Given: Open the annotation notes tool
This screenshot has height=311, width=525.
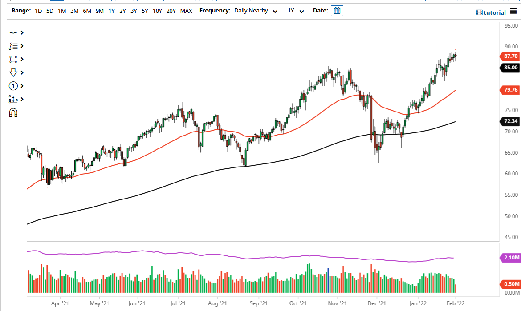Looking at the screenshot, I should pyautogui.click(x=13, y=46).
